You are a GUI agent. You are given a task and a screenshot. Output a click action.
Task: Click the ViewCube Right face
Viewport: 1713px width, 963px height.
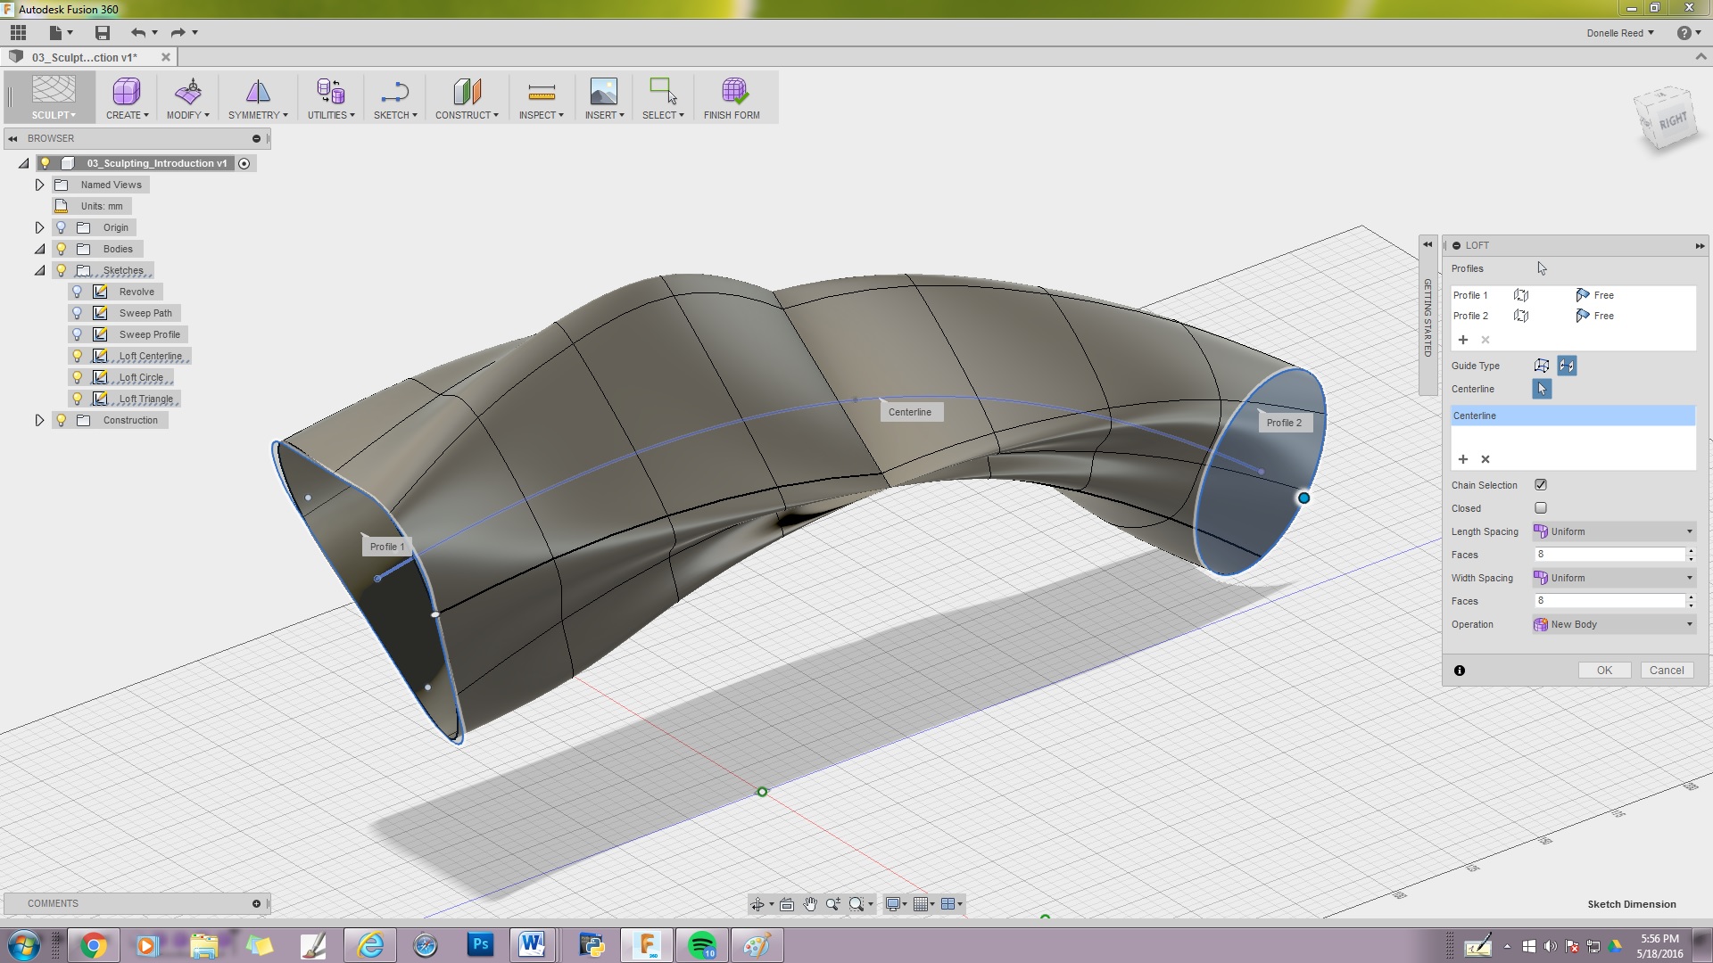1672,120
